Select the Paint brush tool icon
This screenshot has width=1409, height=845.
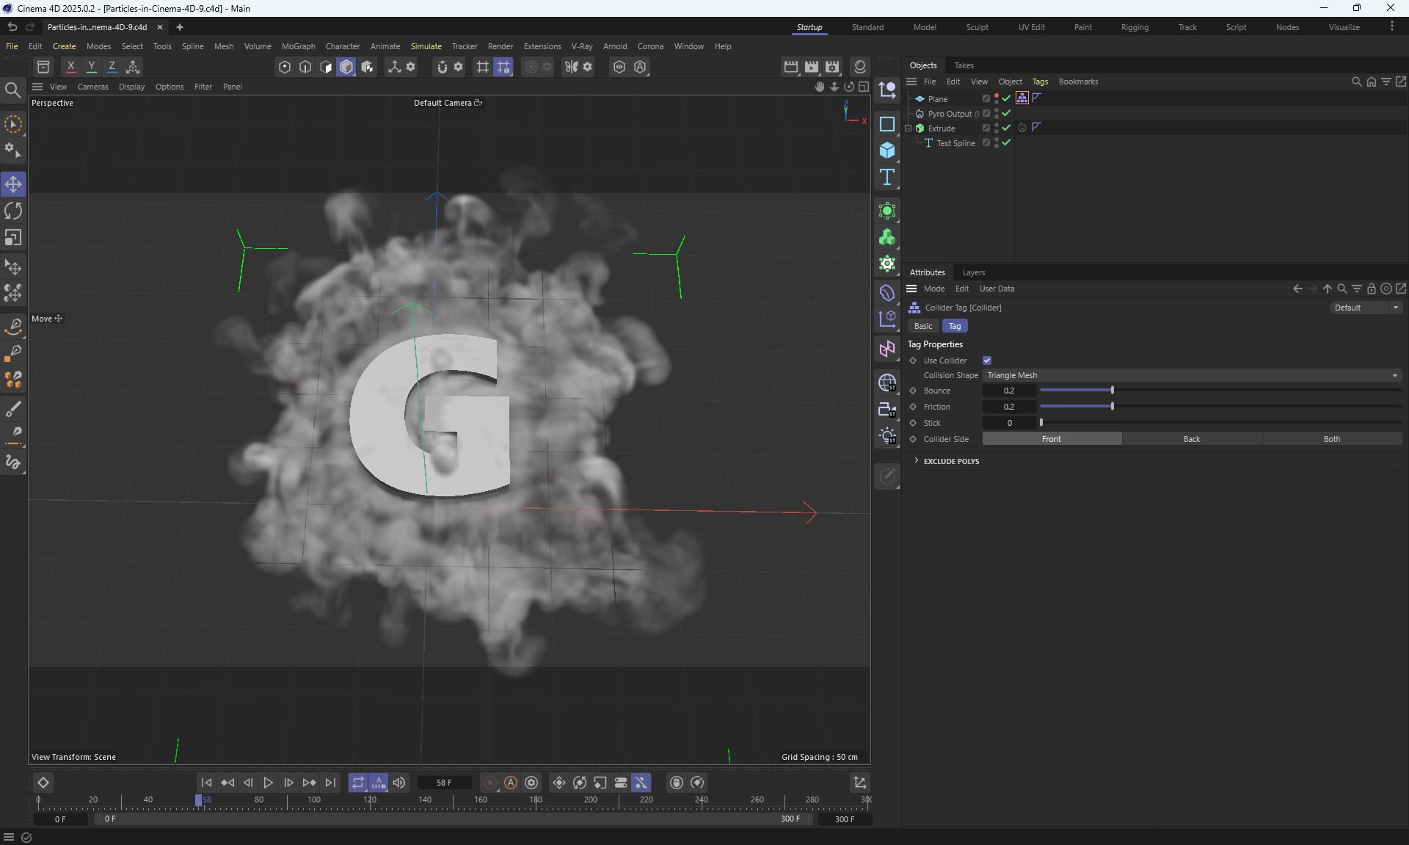(x=13, y=409)
